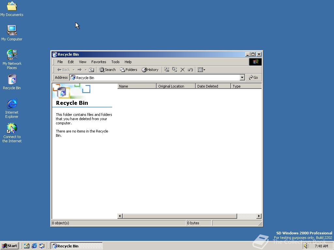Maximize the Recycle Bin window

pyautogui.click(x=253, y=54)
